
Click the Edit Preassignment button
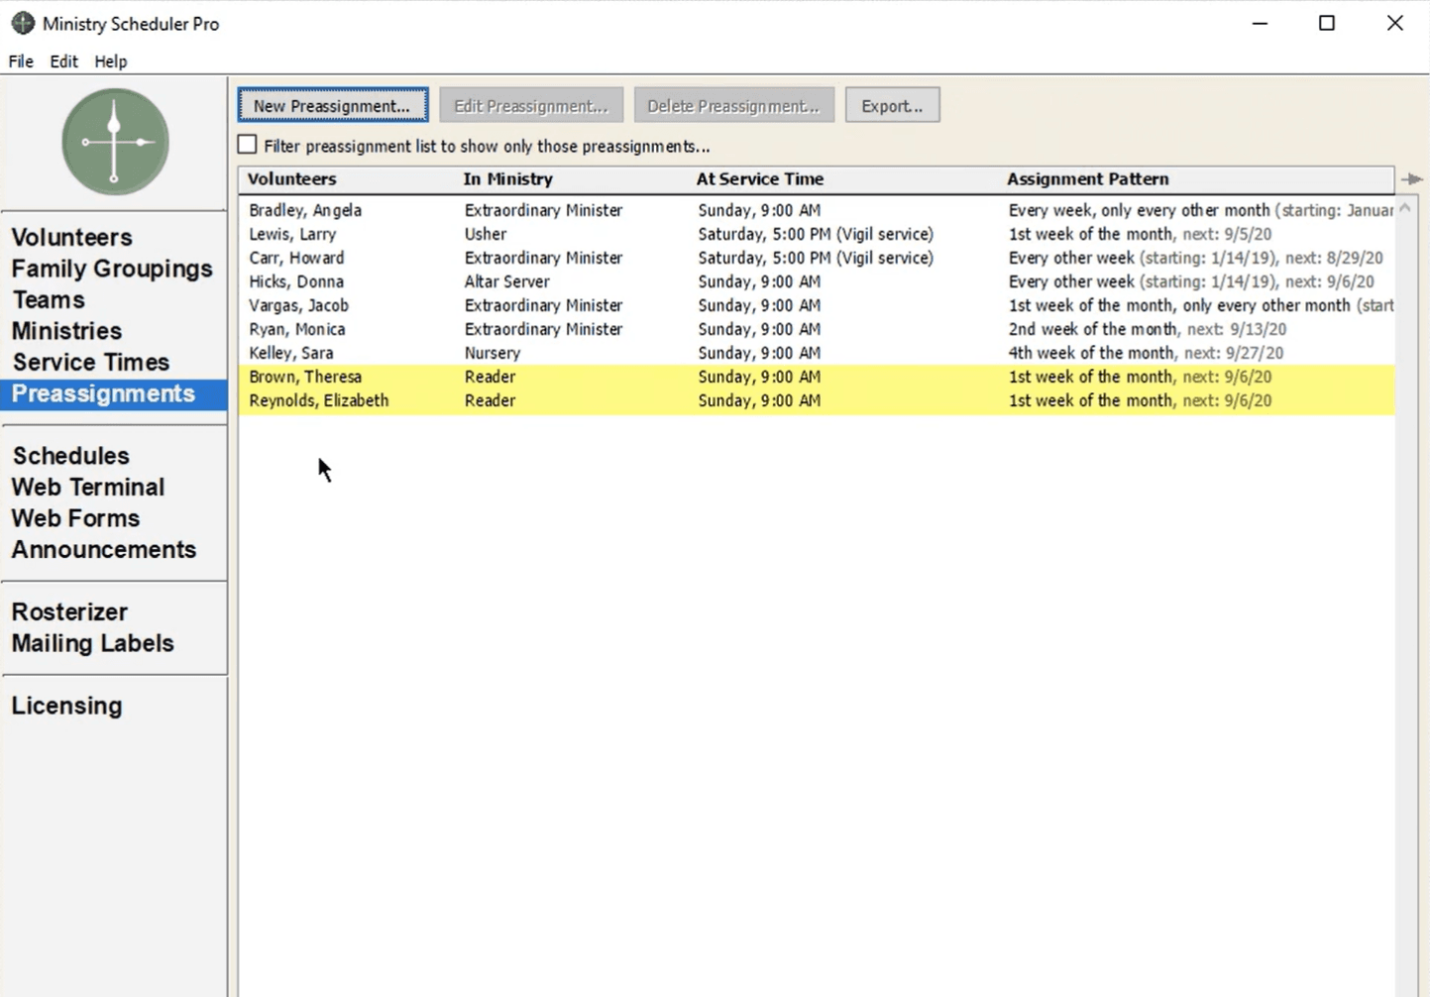tap(531, 105)
